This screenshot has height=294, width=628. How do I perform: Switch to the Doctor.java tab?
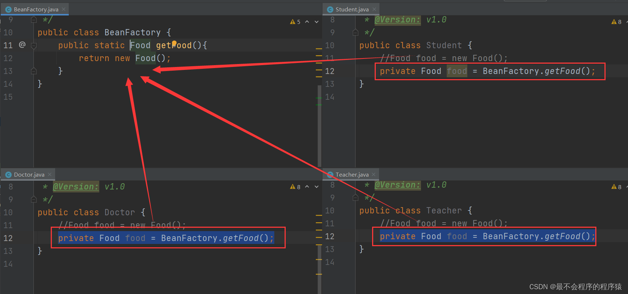29,174
